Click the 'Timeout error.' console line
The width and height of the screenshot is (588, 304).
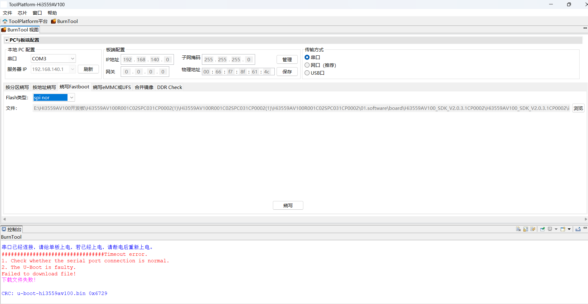coord(75,254)
